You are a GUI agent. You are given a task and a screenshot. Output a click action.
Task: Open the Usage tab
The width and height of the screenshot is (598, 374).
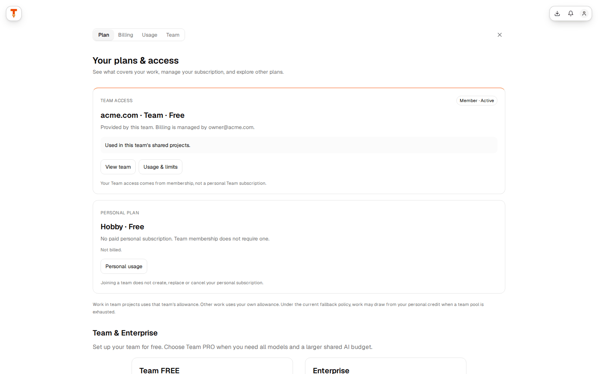(x=149, y=35)
